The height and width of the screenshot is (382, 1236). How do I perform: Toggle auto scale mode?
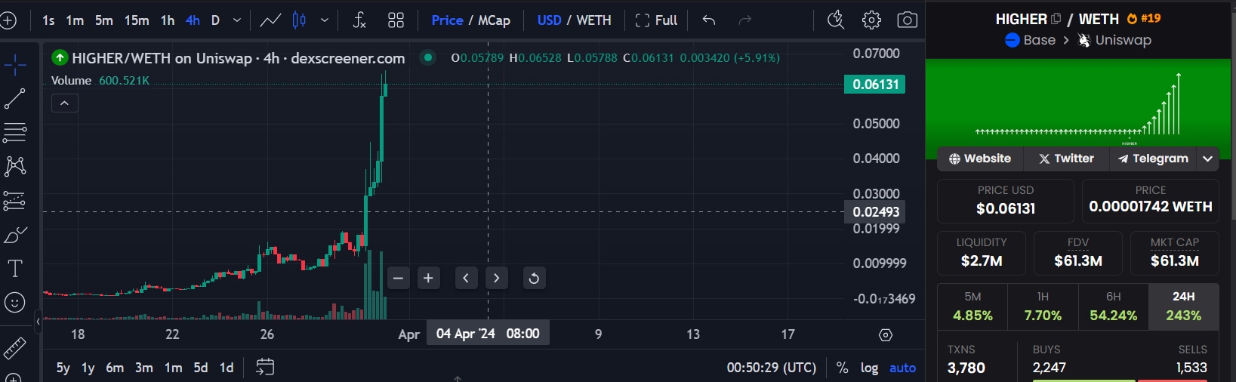[x=902, y=368]
